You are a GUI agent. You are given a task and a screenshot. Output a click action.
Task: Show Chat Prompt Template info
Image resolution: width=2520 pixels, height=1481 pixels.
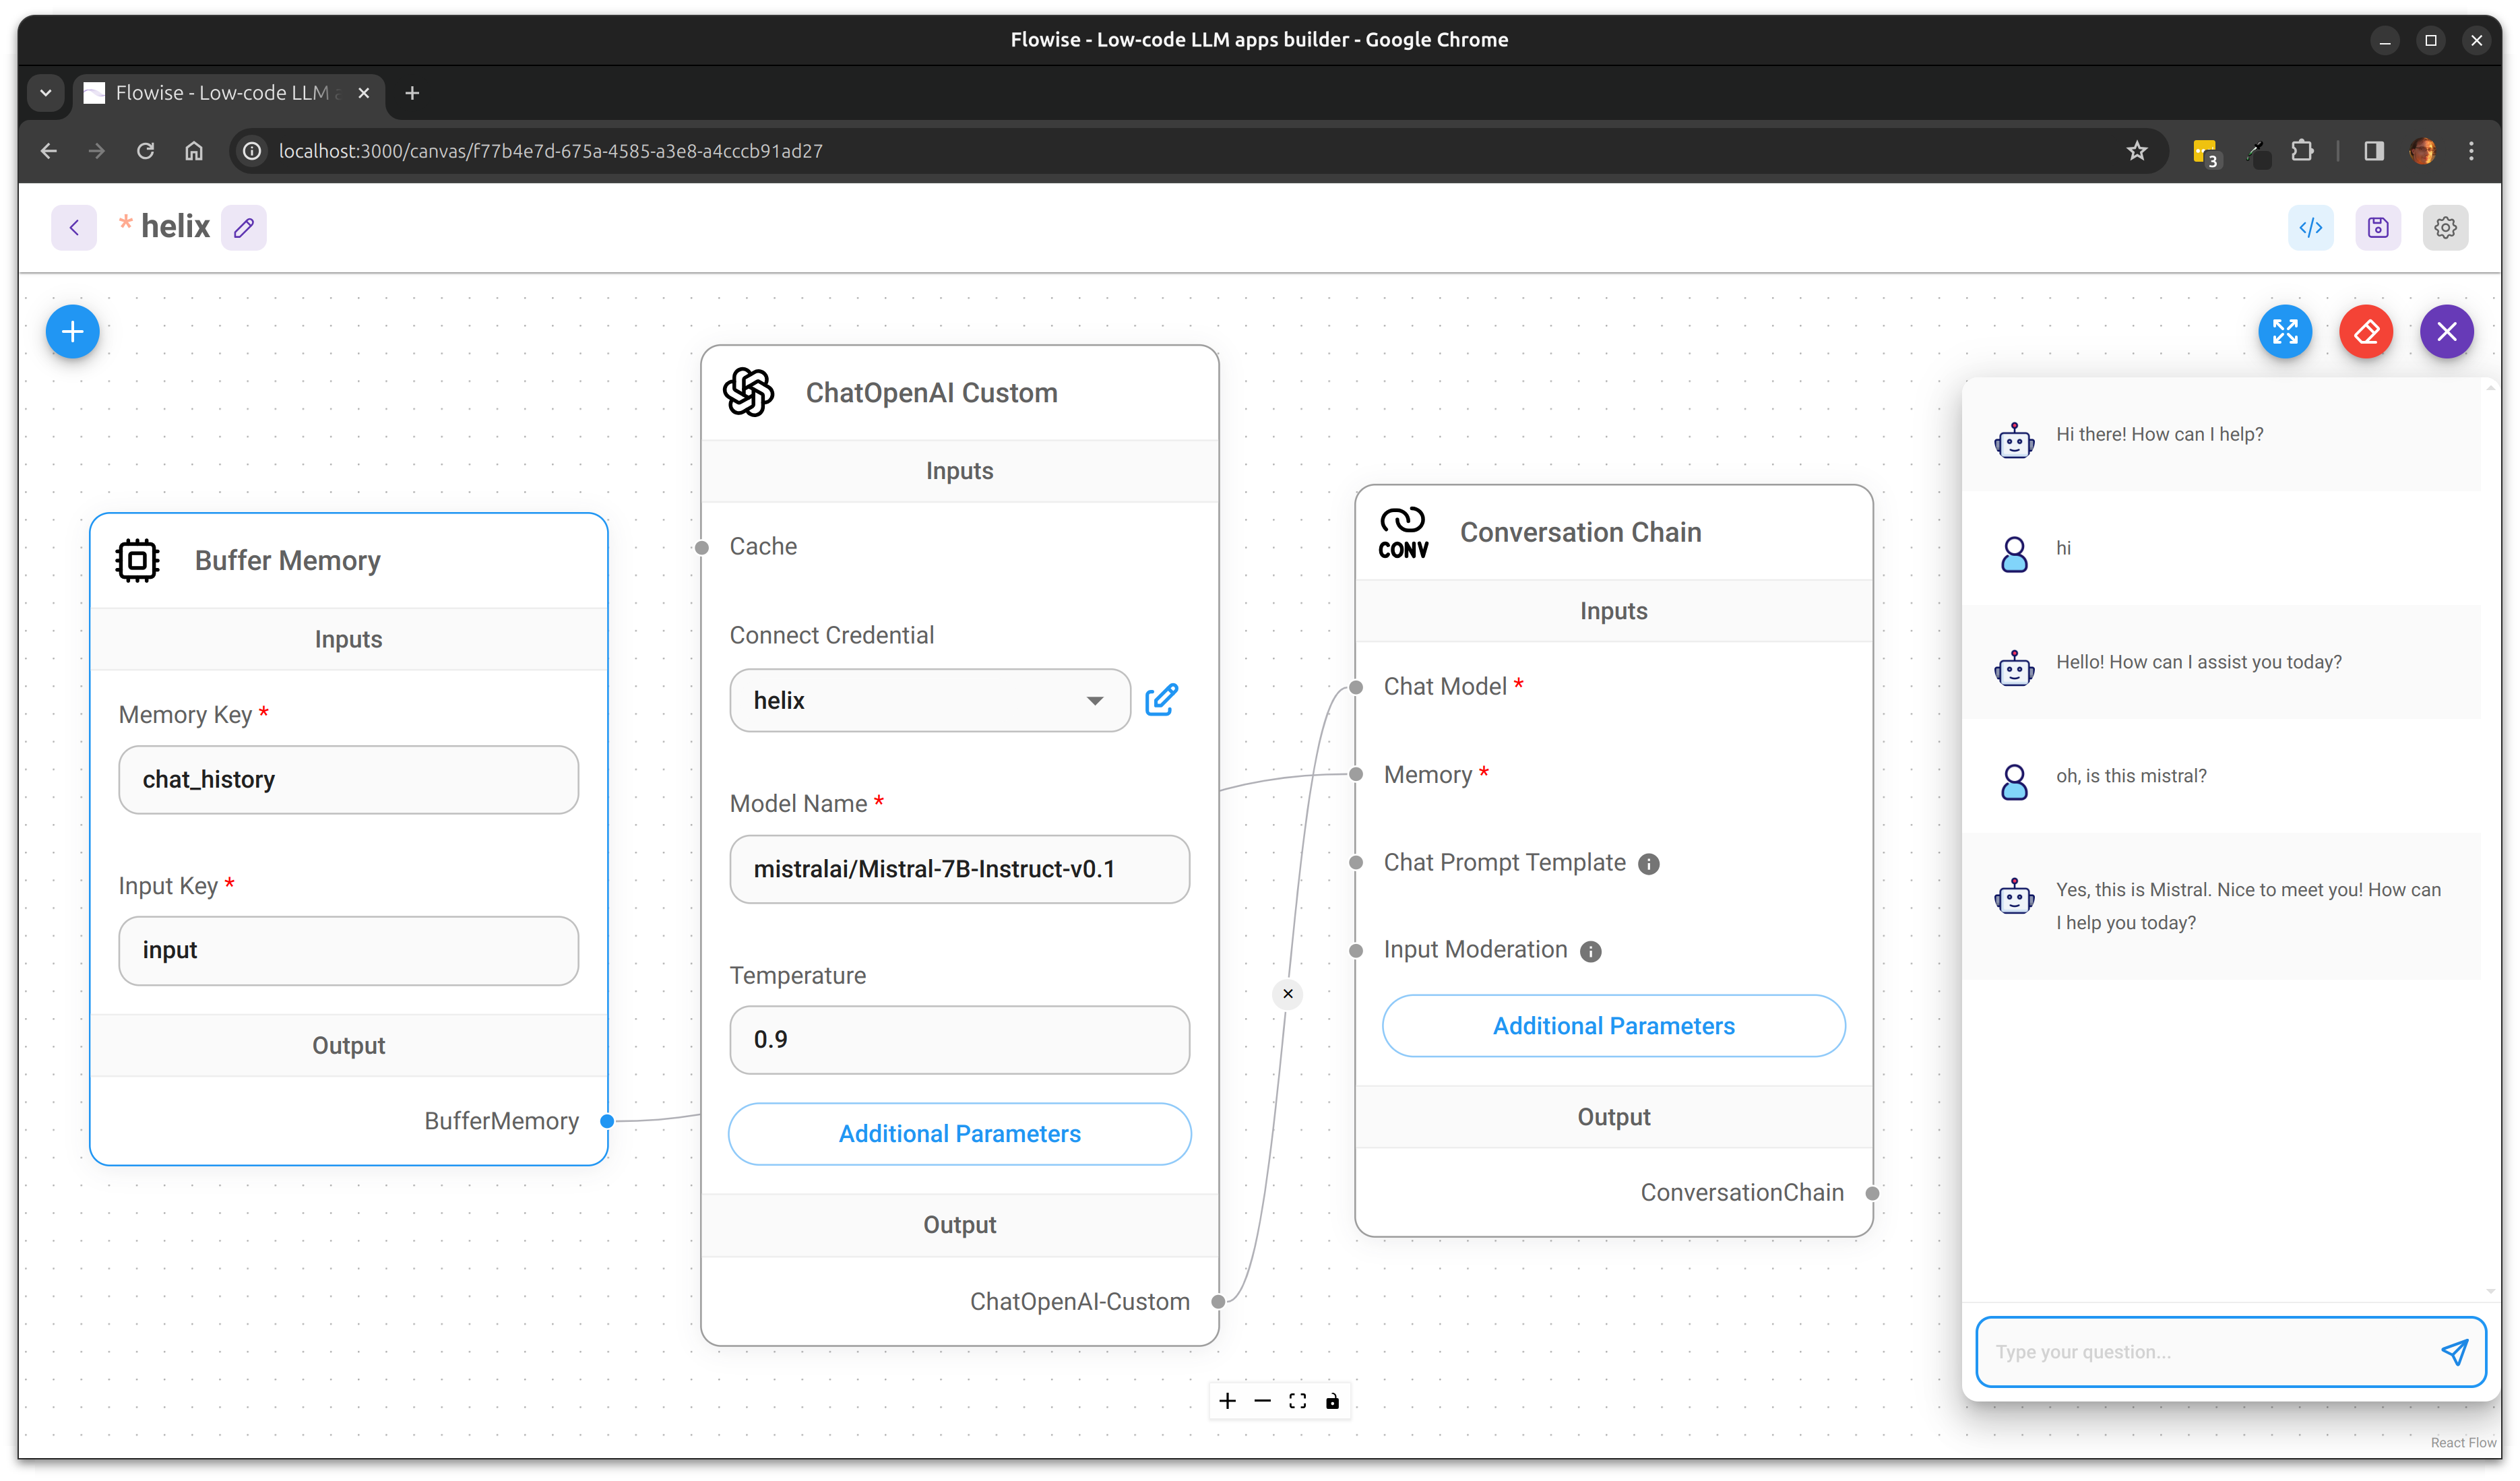(x=1649, y=864)
